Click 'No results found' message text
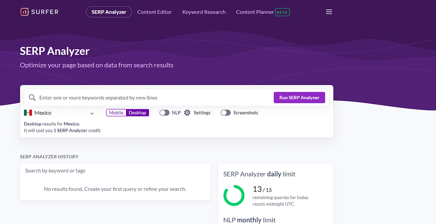The image size is (436, 224). tap(115, 189)
